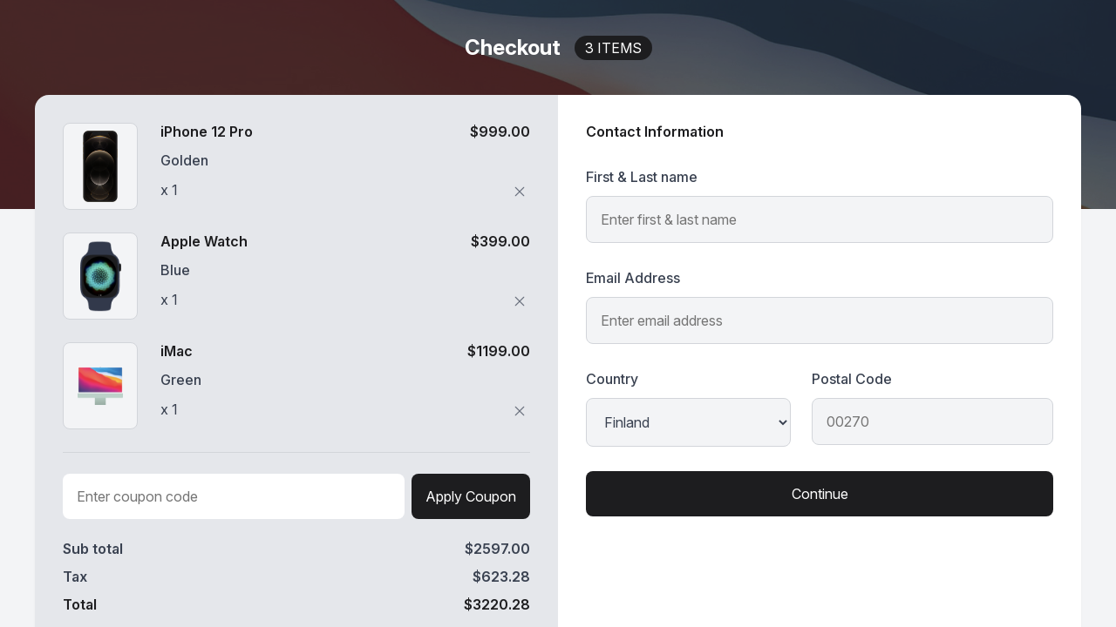This screenshot has height=627, width=1116.
Task: Click the iPhone 12 Pro product image
Action: click(100, 166)
